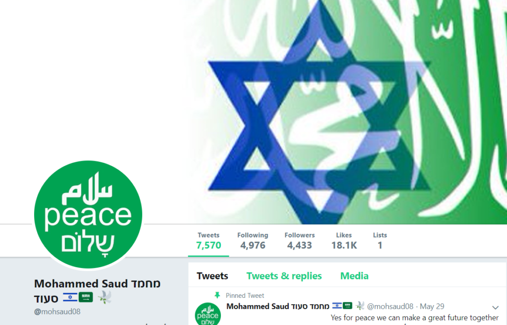
Task: Expand the pinned tweet options chevron
Action: [495, 307]
